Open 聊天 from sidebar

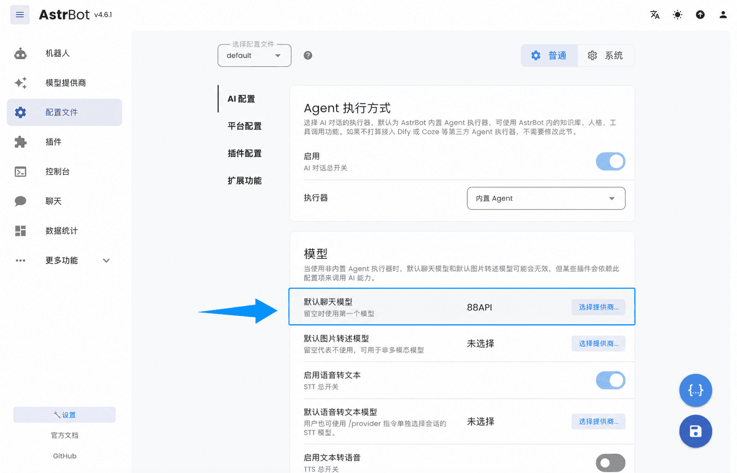[x=65, y=201]
